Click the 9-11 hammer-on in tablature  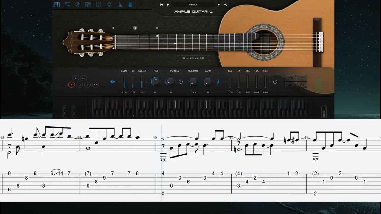pyautogui.click(x=57, y=173)
